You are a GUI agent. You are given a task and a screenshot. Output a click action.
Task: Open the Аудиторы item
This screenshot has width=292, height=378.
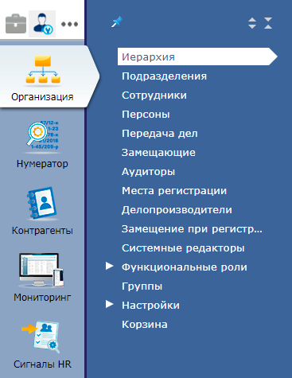[148, 172]
